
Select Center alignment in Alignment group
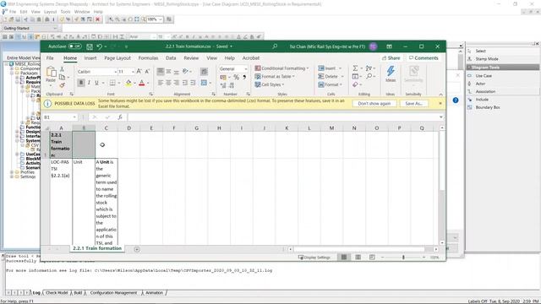pos(168,83)
